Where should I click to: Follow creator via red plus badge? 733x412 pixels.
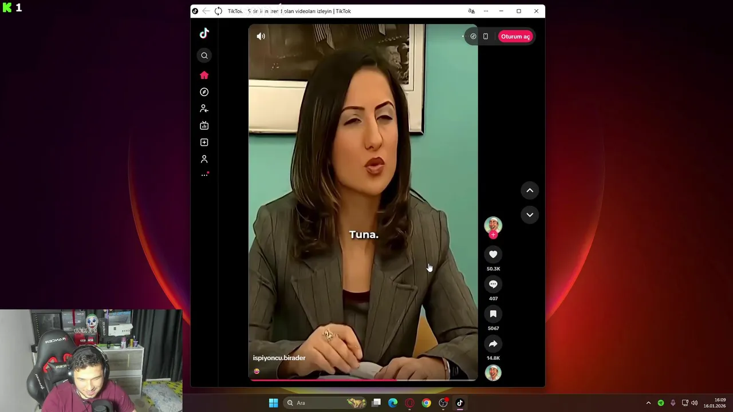493,235
